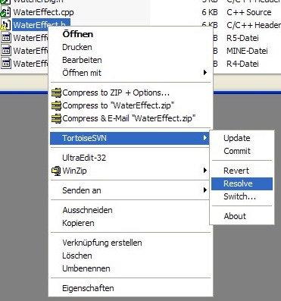Click the WaterEffect.cpp file icon
This screenshot has height=301, width=281.
pyautogui.click(x=5, y=12)
